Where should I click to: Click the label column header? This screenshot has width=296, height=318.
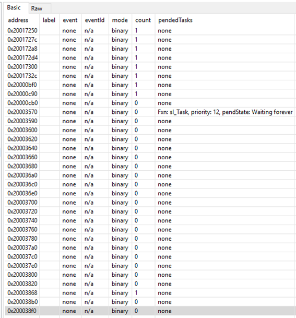coord(49,20)
